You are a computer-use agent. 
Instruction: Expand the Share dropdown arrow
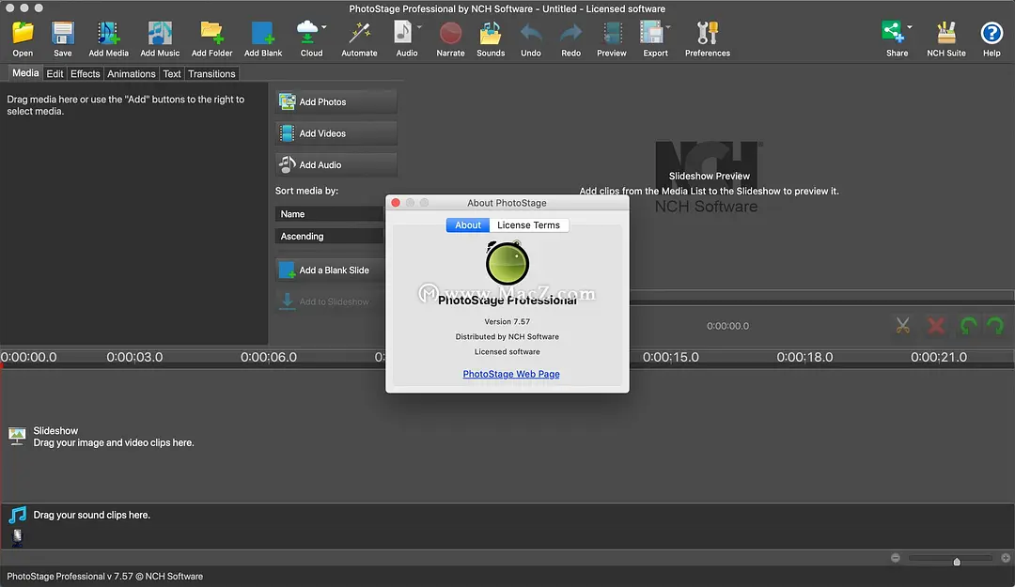(910, 27)
